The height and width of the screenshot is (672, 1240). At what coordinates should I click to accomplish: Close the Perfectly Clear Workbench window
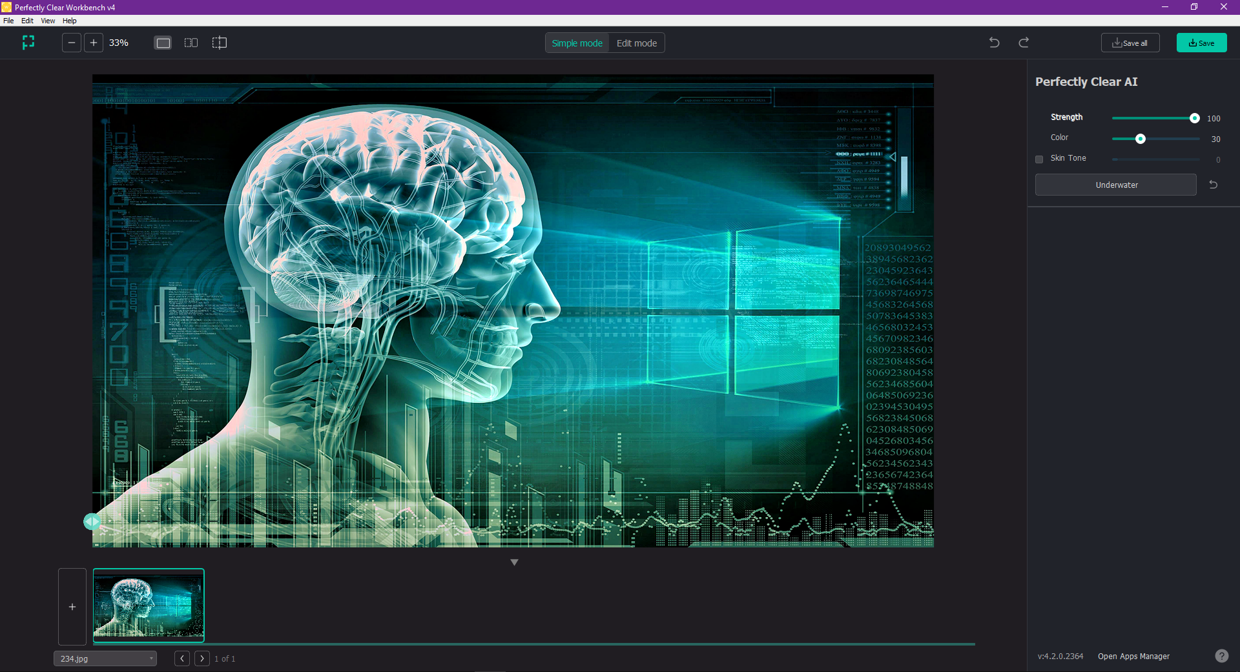(1224, 7)
